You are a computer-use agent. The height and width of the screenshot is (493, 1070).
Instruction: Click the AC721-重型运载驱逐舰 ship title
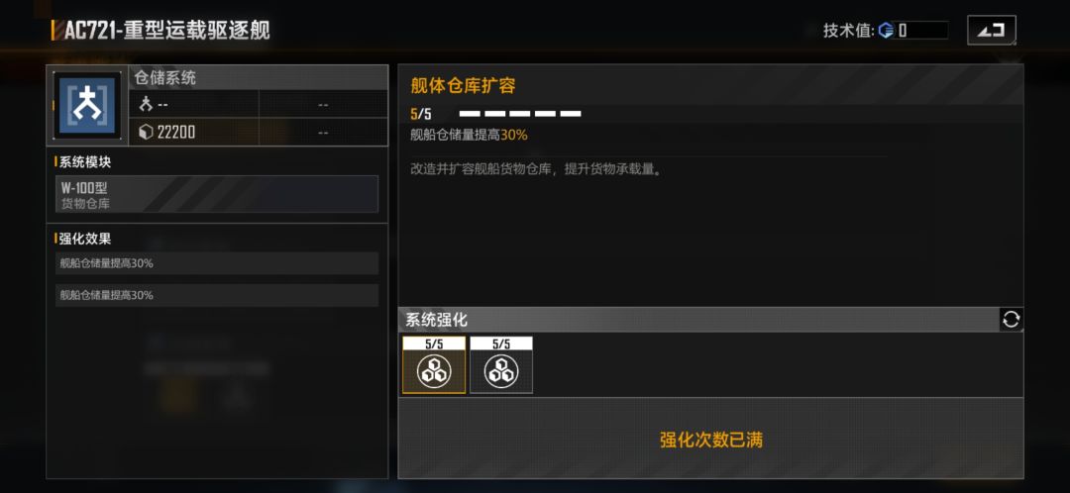[x=167, y=31]
